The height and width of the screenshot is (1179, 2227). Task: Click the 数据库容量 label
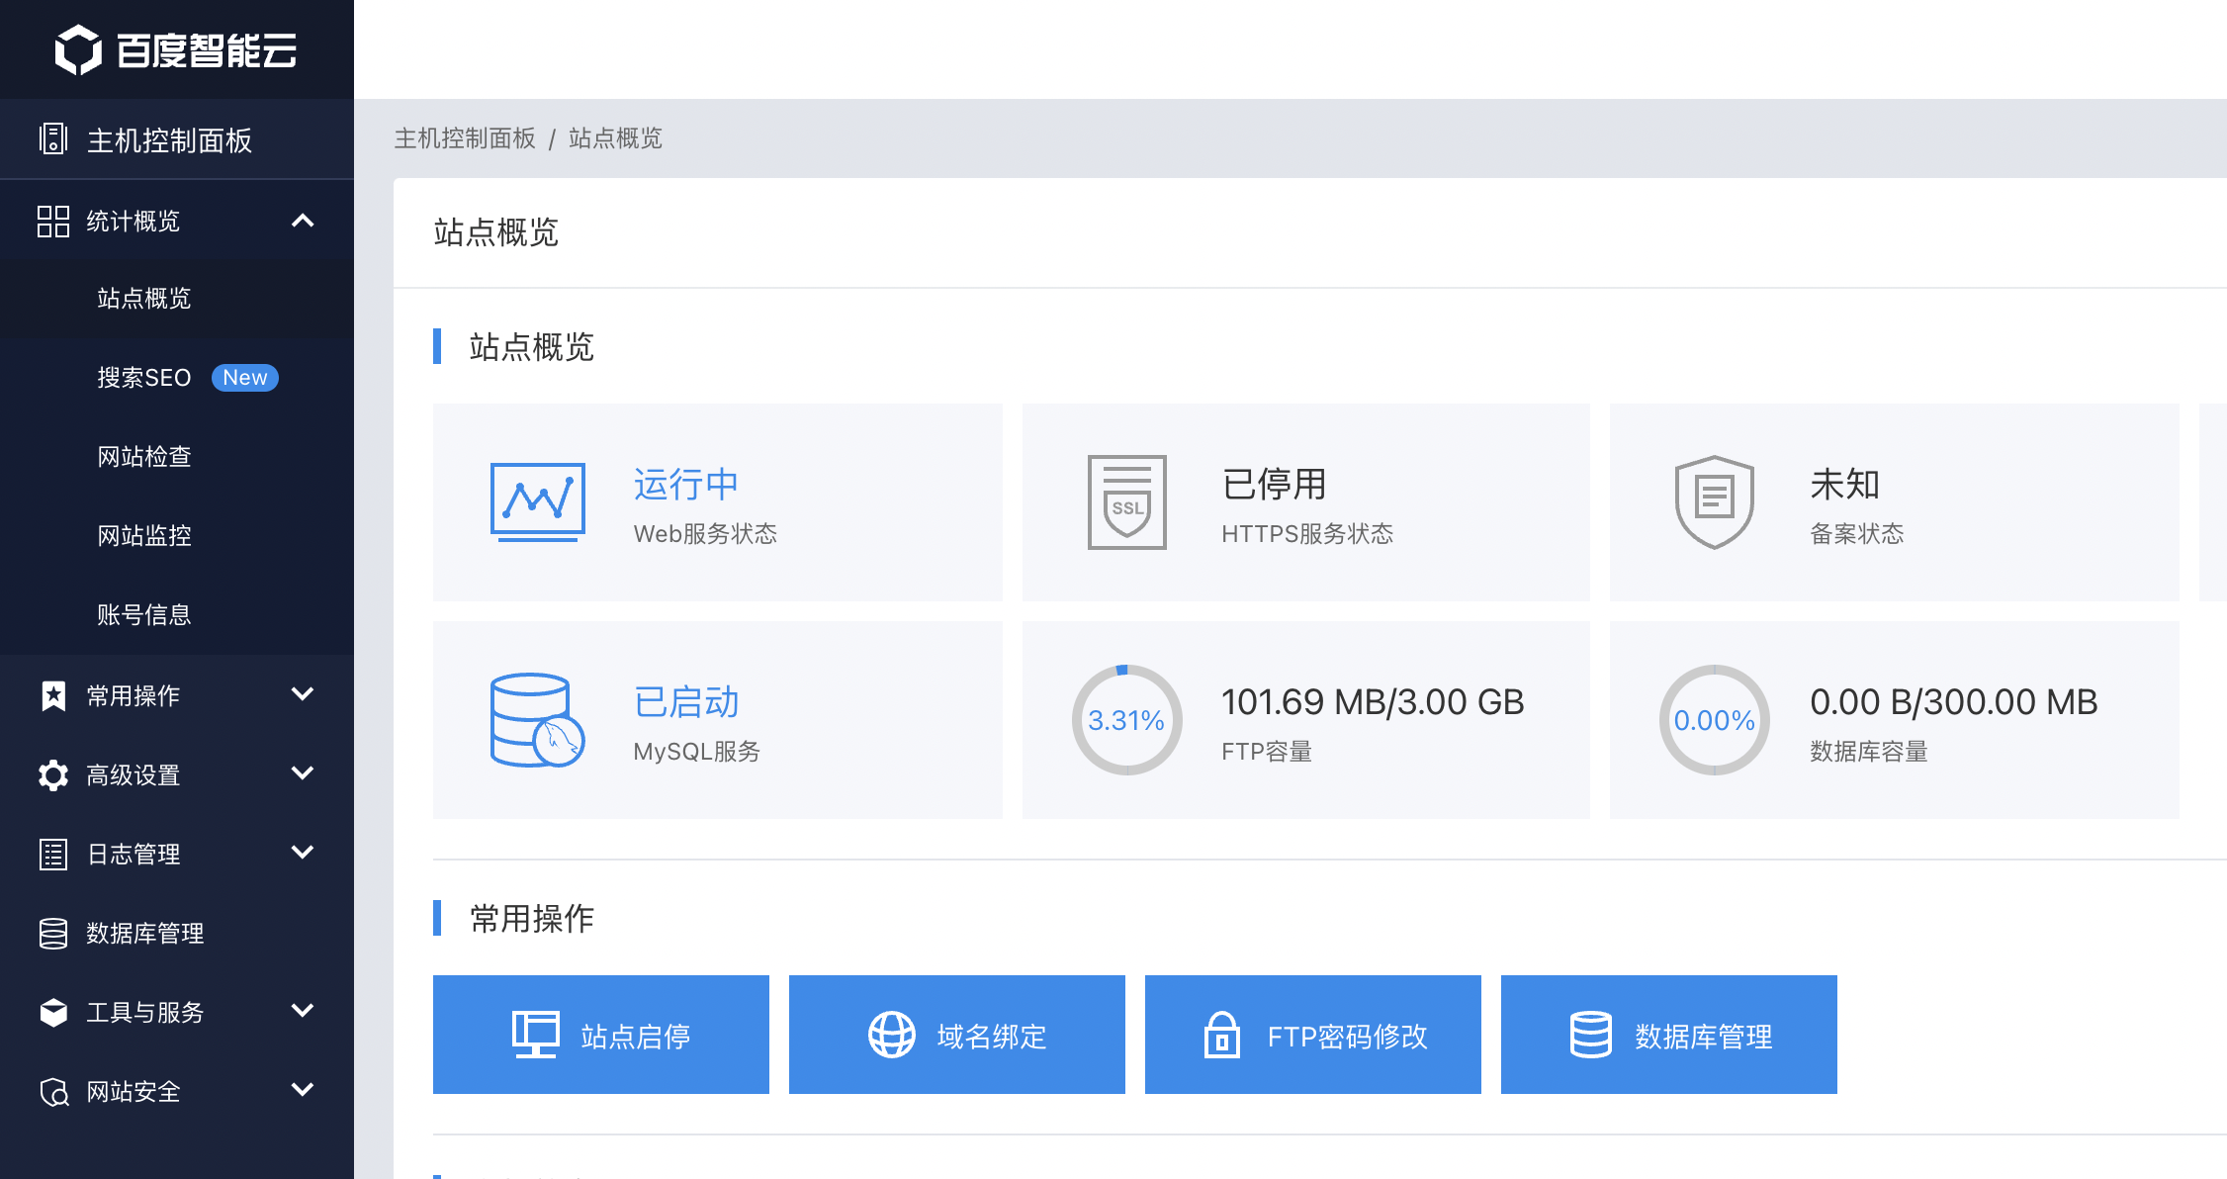tap(1869, 752)
